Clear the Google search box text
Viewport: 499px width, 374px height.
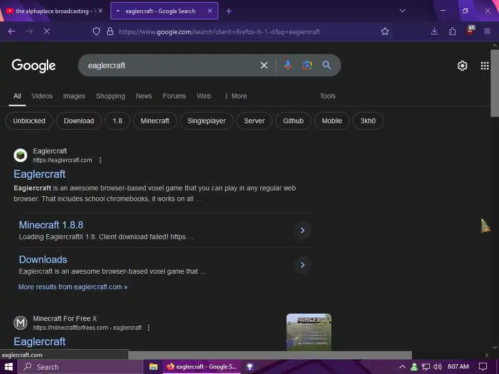click(264, 65)
